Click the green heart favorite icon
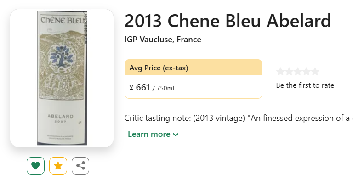This screenshot has width=353, height=175. [35, 166]
